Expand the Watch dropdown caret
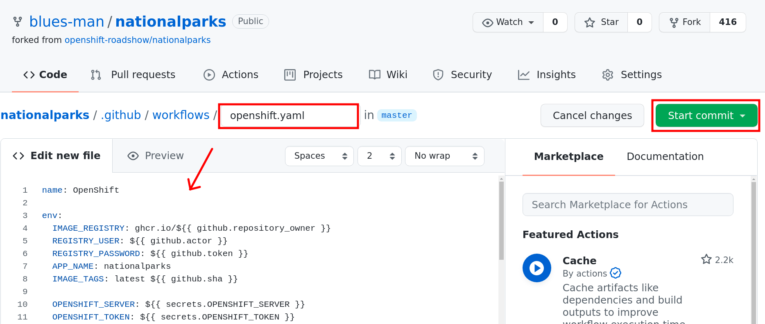Viewport: 765px width, 324px height. point(531,22)
